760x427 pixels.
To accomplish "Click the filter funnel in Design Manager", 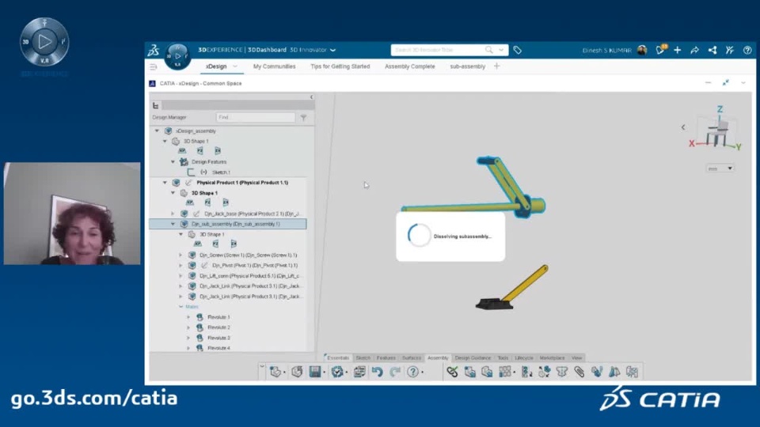I will pos(303,118).
